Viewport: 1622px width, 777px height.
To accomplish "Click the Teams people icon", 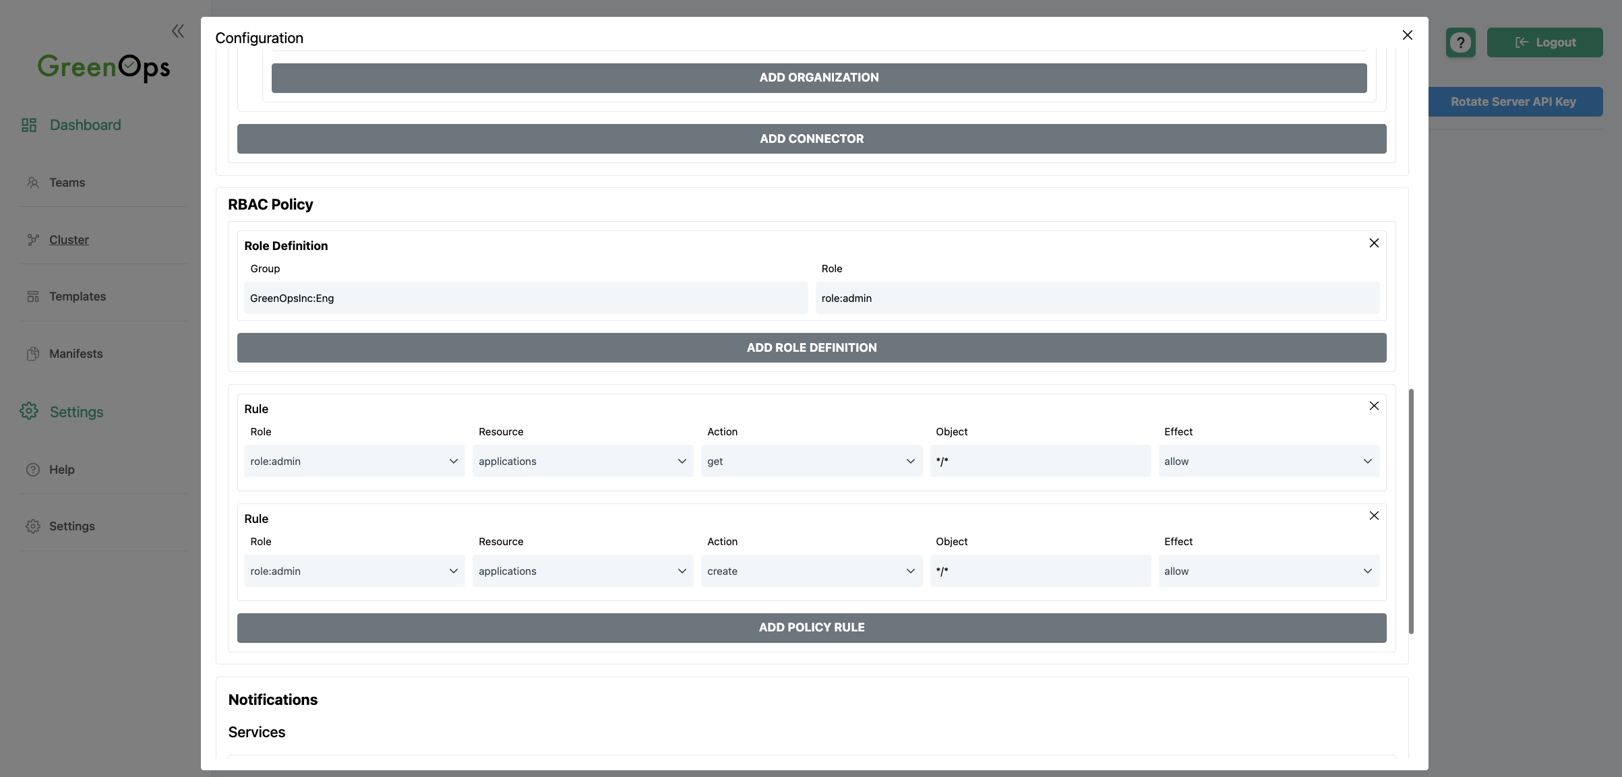I will (x=33, y=183).
